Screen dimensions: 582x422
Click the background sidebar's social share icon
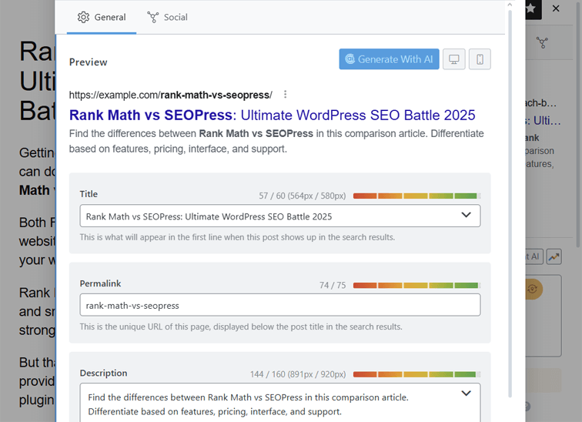click(x=542, y=42)
